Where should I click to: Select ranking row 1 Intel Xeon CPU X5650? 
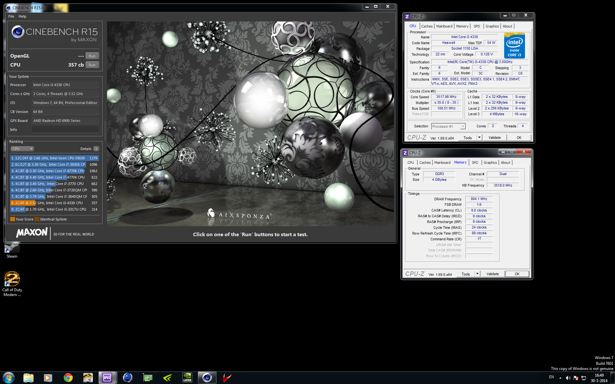click(x=54, y=158)
